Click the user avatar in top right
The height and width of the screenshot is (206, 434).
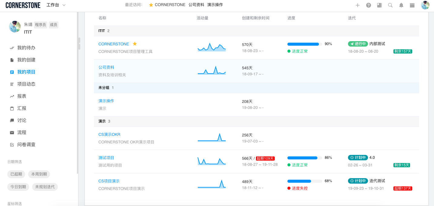[425, 5]
